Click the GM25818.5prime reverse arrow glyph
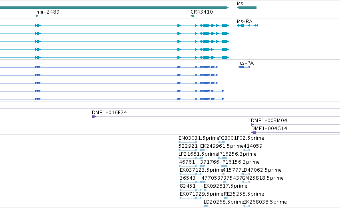Image resolution: width=340 pixels, height=208 pixels. pos(246,182)
